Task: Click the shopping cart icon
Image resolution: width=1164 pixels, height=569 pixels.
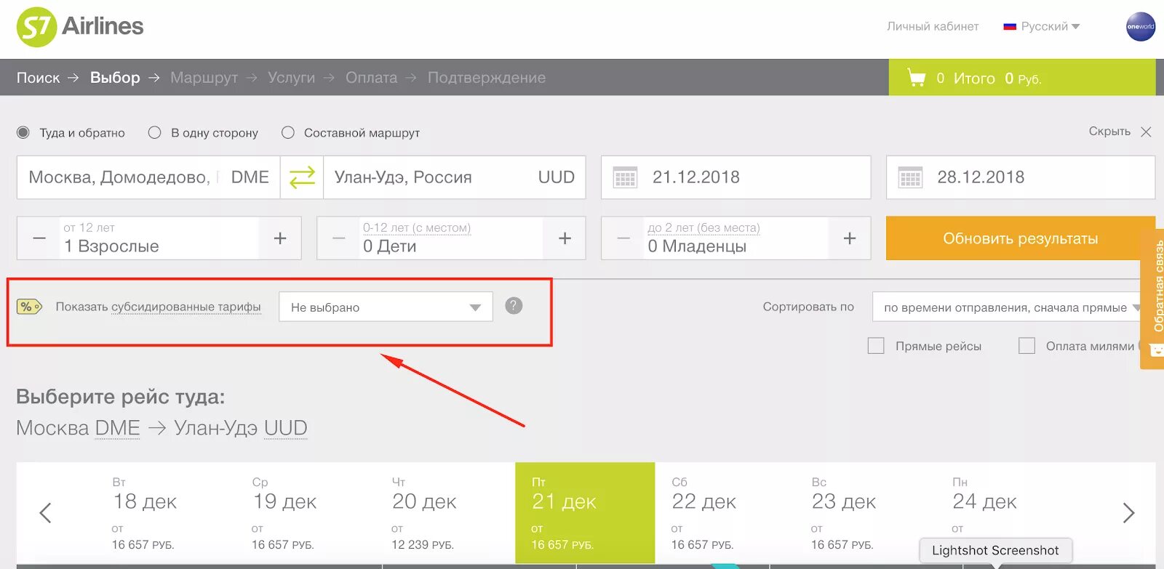Action: click(x=917, y=78)
